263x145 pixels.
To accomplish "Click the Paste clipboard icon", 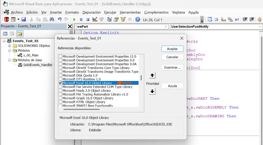I will click(x=45, y=20).
